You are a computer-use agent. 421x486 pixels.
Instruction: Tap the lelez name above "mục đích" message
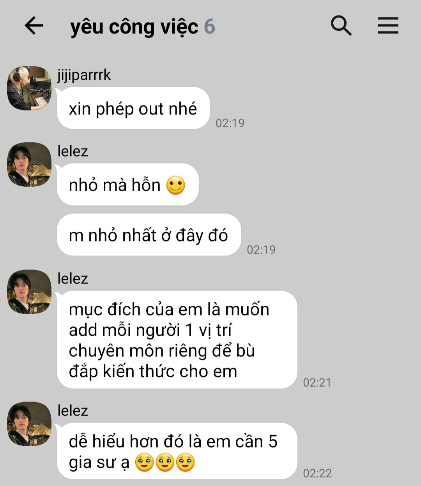coord(73,278)
